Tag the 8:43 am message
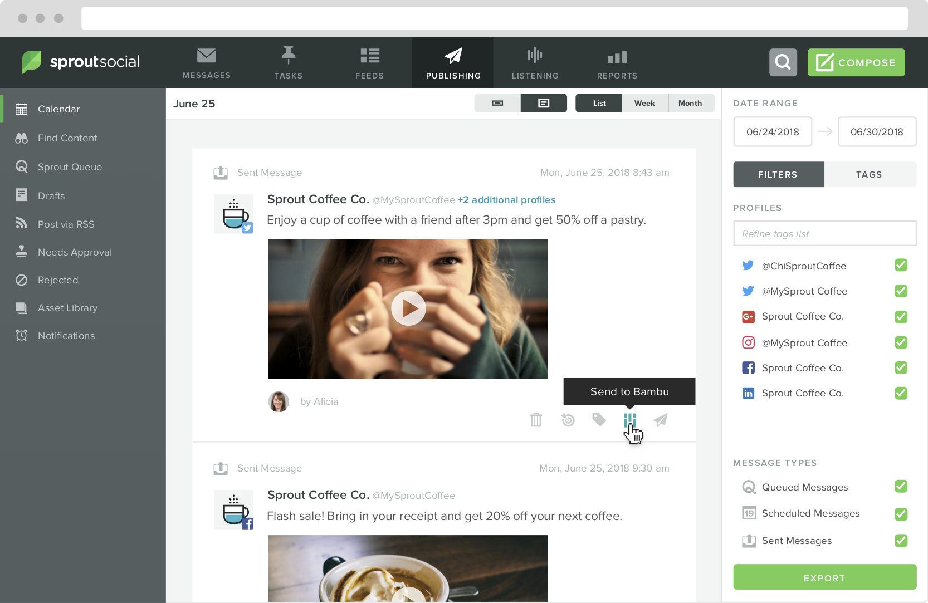This screenshot has height=603, width=928. point(599,420)
